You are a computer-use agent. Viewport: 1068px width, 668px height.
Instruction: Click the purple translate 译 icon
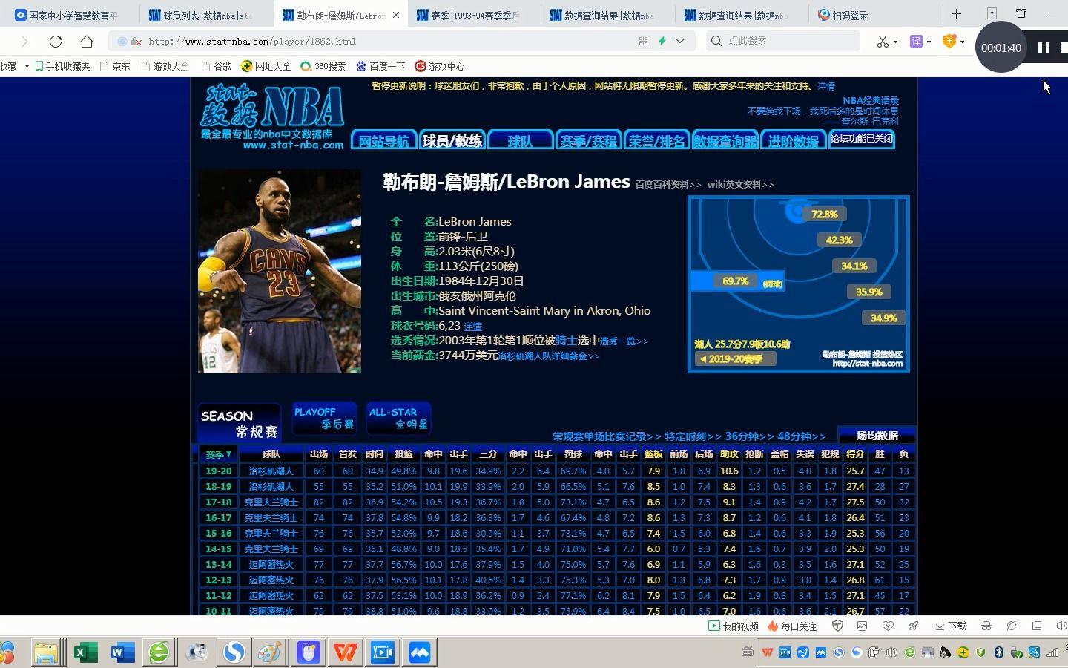click(x=916, y=42)
